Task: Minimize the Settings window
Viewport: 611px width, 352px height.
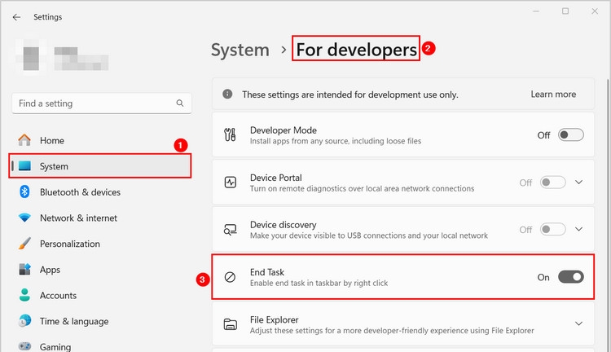Action: (x=536, y=11)
